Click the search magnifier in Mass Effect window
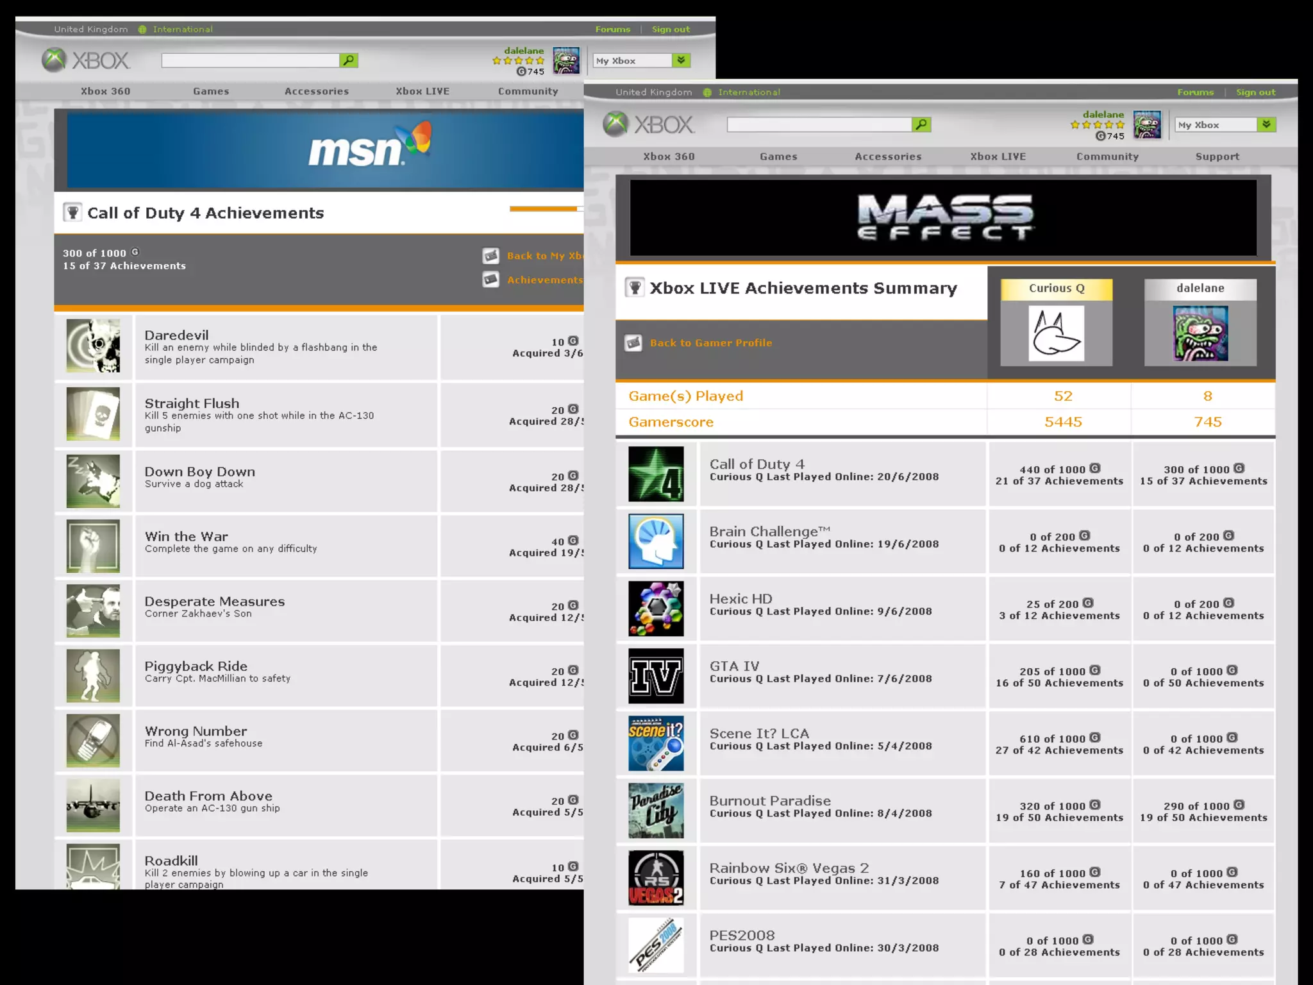This screenshot has height=985, width=1313. pyautogui.click(x=921, y=124)
